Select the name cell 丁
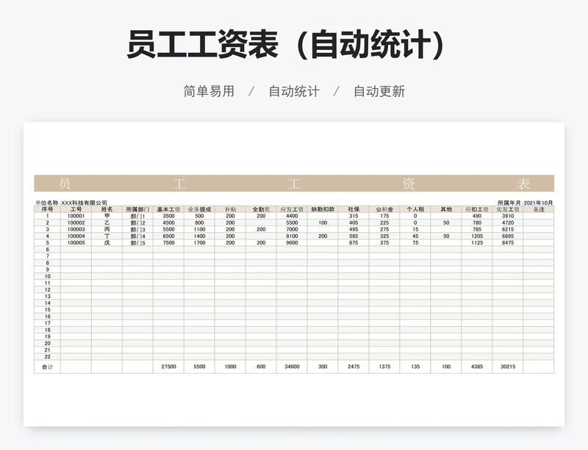Image resolution: width=588 pixels, height=450 pixels. point(107,236)
